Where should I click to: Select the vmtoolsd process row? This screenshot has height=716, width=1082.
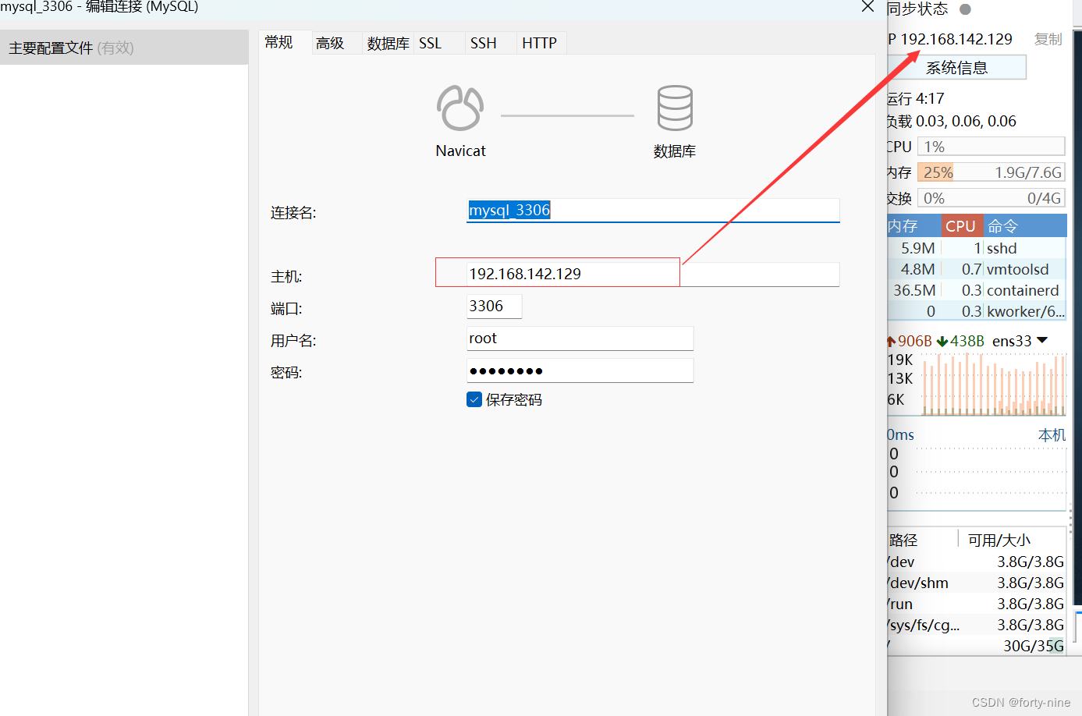[977, 269]
